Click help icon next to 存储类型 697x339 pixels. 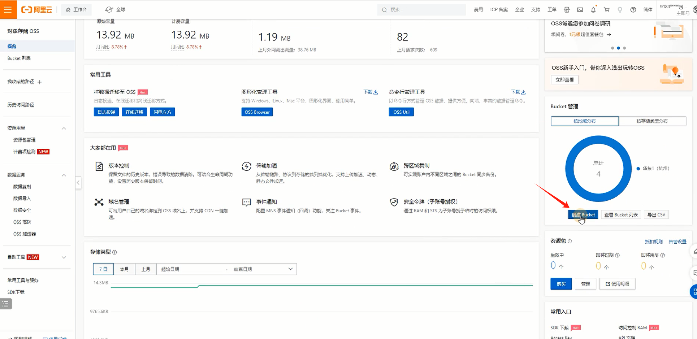[x=114, y=252]
